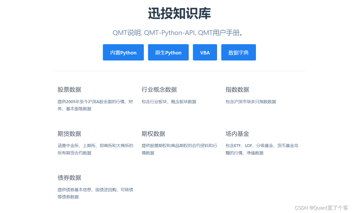Click description 提供股票期权和商品期权的合约资料
The width and height of the screenshot is (352, 213).
coord(180,149)
